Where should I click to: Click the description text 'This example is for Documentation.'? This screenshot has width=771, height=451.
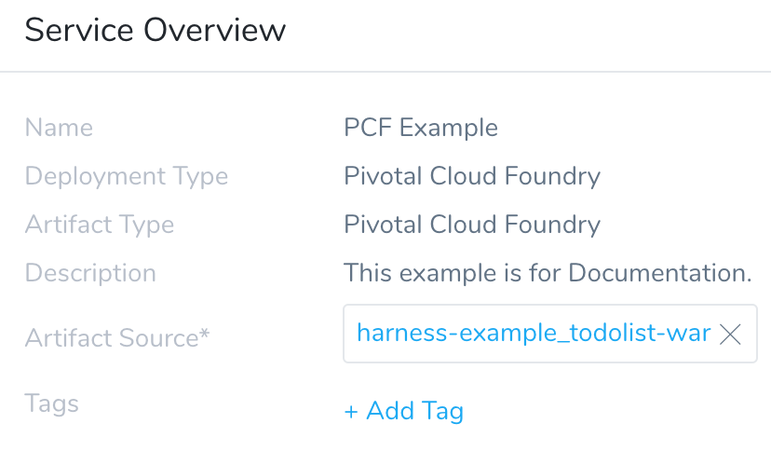[x=548, y=273]
